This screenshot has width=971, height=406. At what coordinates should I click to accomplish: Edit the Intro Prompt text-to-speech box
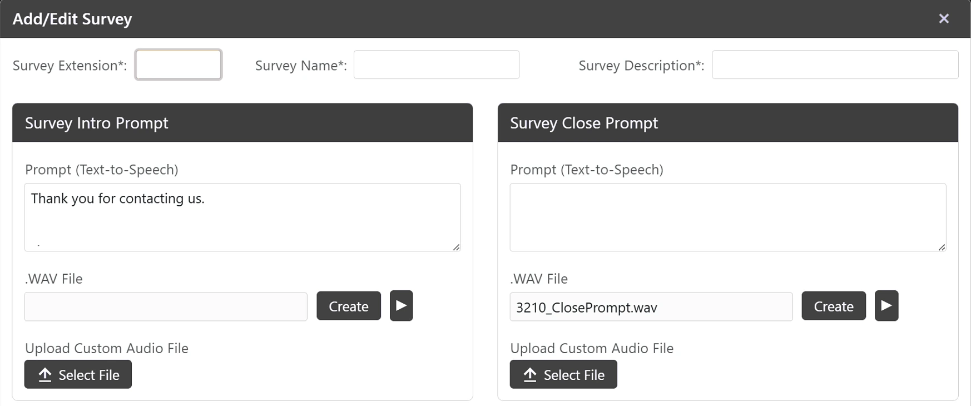pos(242,217)
